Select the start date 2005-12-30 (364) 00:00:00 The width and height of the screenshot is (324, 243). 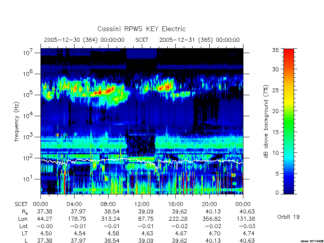(x=84, y=40)
